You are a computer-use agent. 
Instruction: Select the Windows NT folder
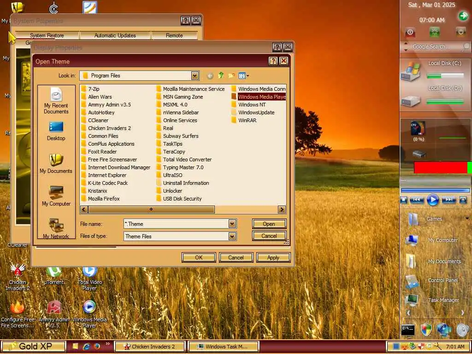248,105
